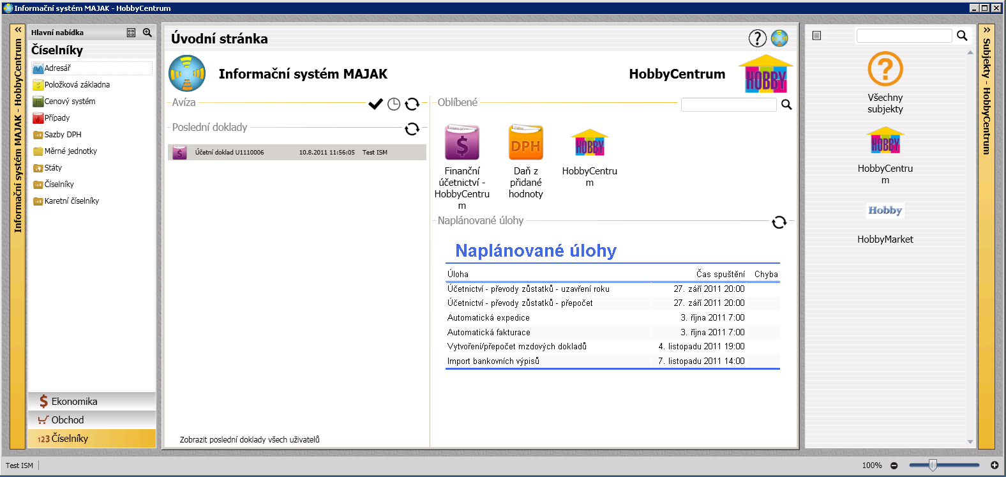Collapse the left panel with chevrons
This screenshot has width=1006, height=477.
click(x=18, y=30)
